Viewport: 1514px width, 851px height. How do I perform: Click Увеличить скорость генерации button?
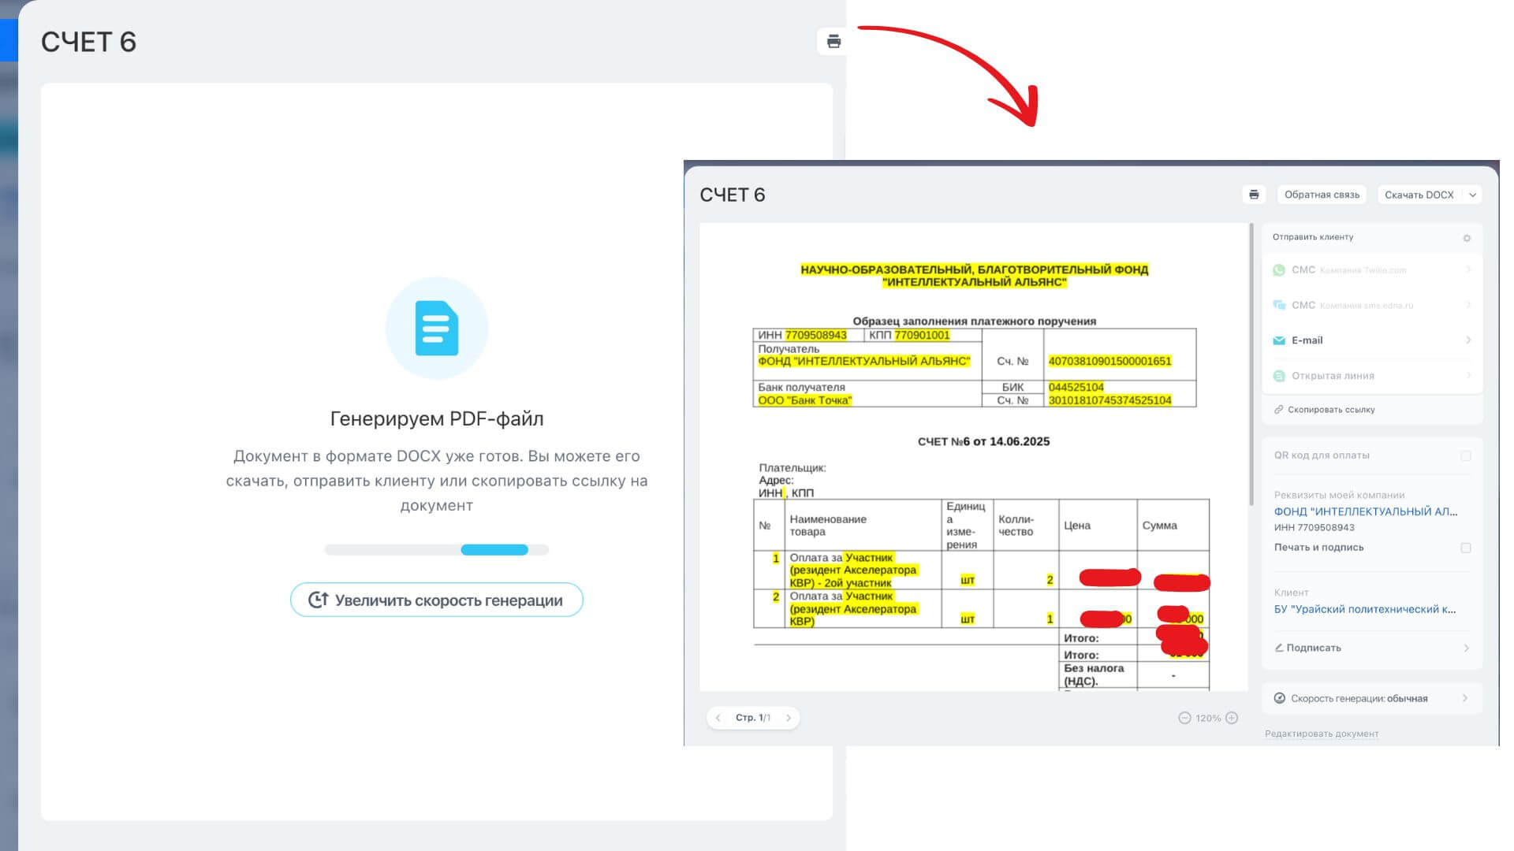tap(436, 600)
